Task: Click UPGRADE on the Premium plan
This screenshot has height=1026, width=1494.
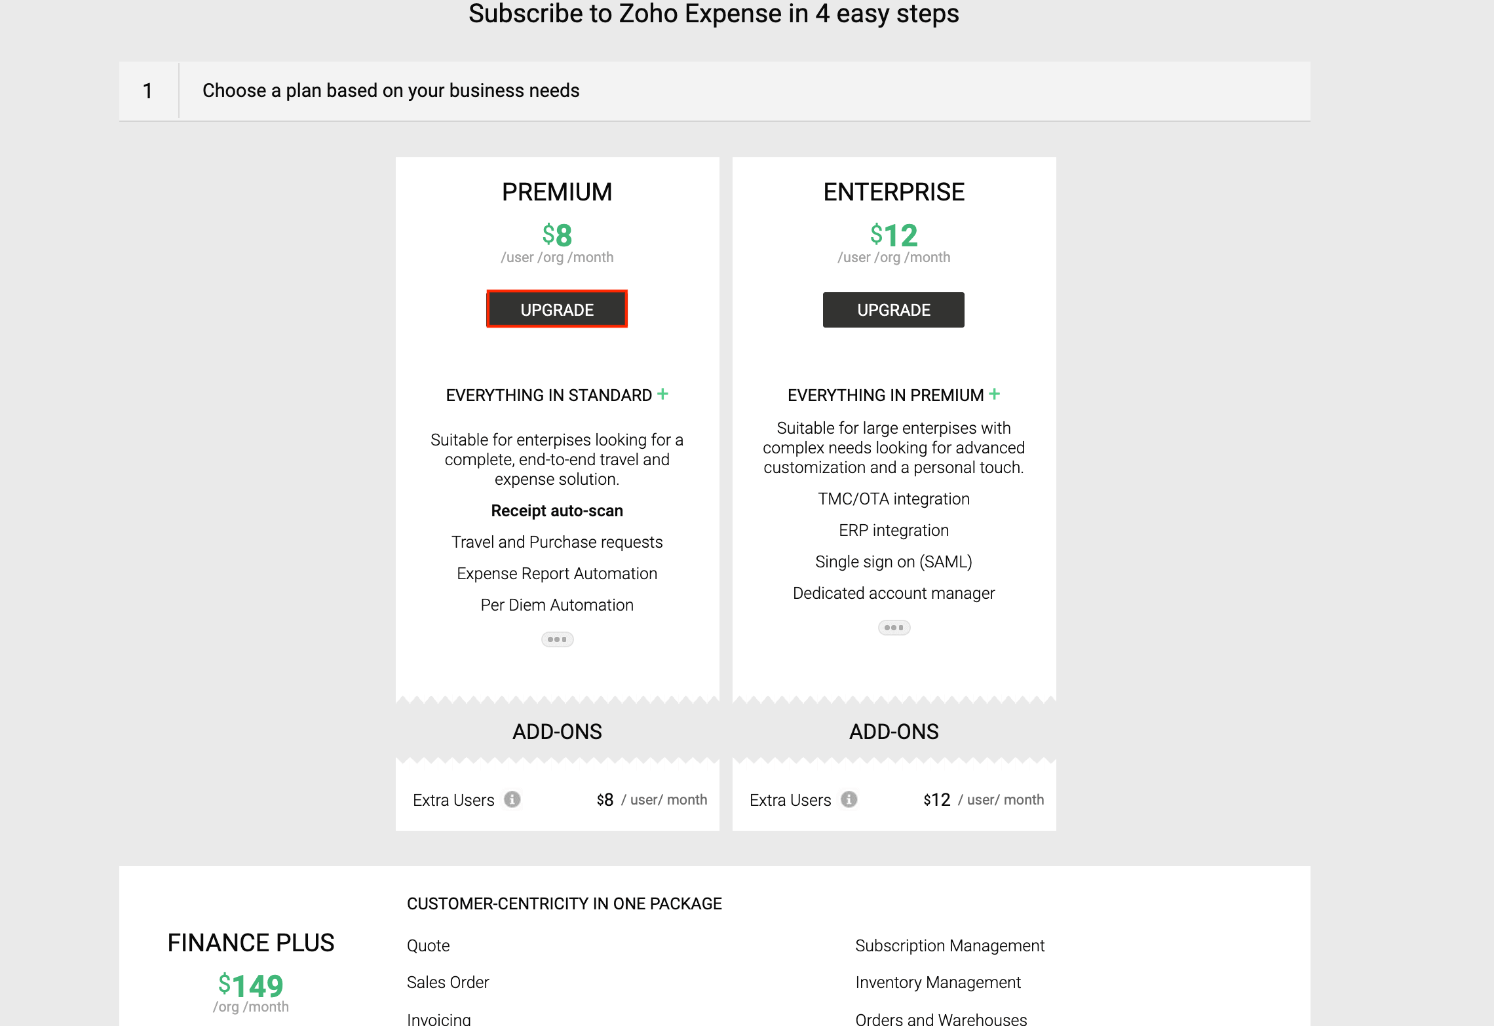Action: pyautogui.click(x=556, y=309)
